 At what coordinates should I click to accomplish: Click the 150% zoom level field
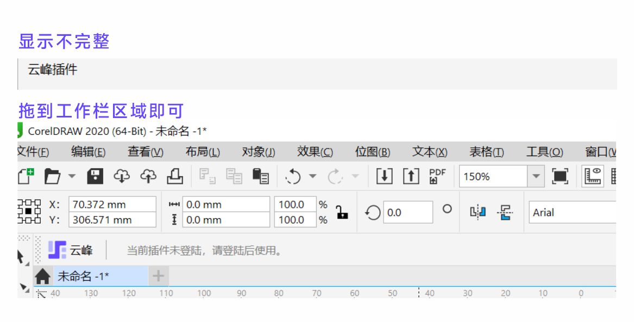click(493, 177)
